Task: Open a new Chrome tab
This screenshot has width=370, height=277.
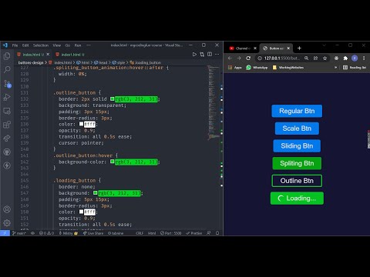Action: pos(299,48)
